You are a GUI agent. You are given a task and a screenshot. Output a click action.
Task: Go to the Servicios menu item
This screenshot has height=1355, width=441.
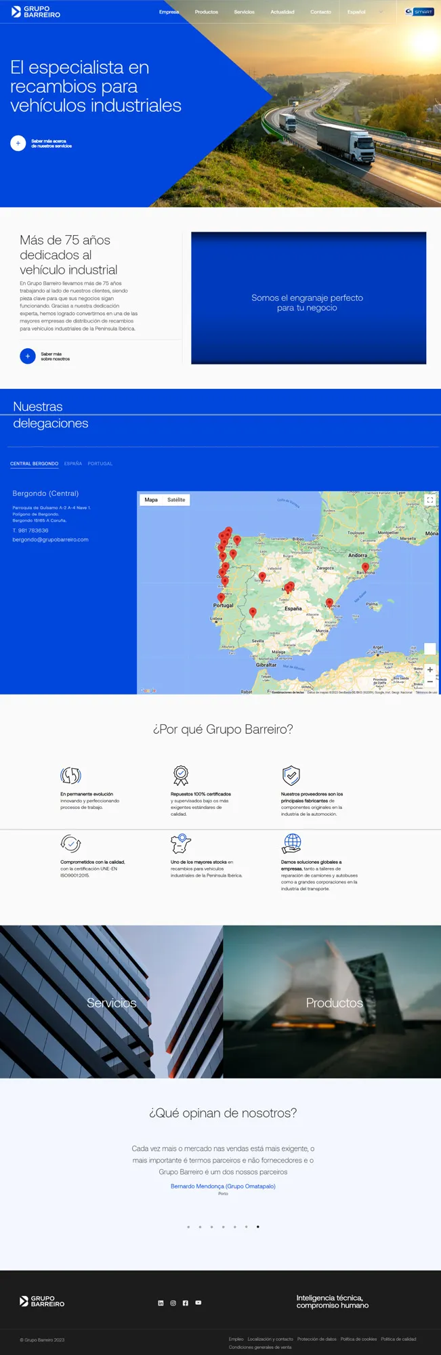click(x=245, y=12)
